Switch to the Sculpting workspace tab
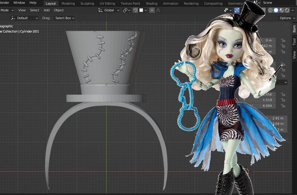This screenshot has width=297, height=195. point(88,4)
